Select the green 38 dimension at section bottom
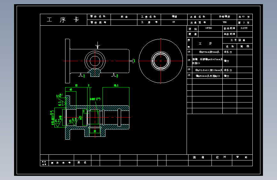This screenshot has height=180, width=277. tap(95, 131)
